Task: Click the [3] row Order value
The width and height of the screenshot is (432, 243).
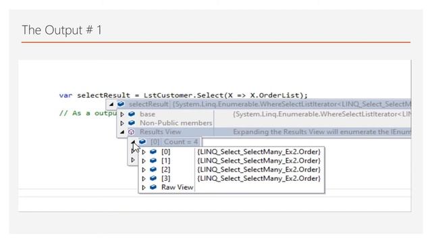Action: [x=259, y=178]
